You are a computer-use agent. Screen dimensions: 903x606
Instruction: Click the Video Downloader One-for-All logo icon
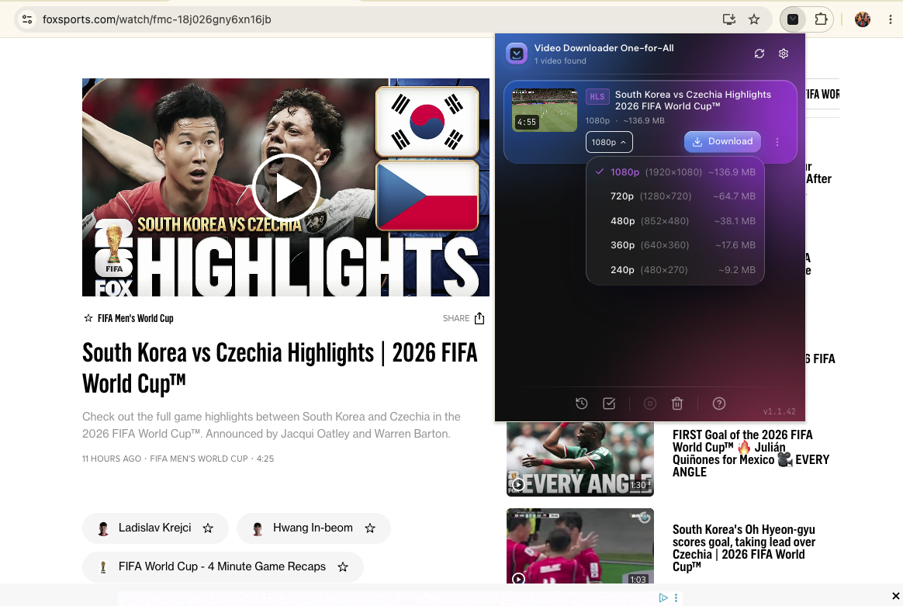(517, 54)
